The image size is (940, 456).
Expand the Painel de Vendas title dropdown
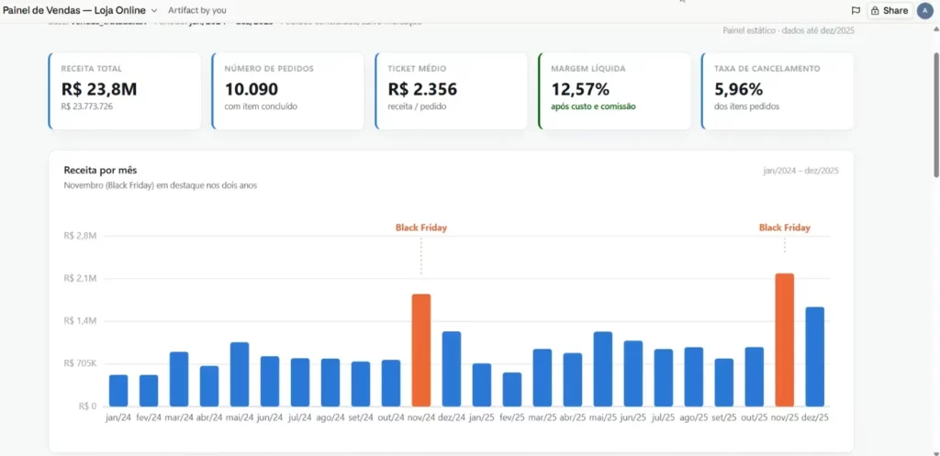coord(154,11)
